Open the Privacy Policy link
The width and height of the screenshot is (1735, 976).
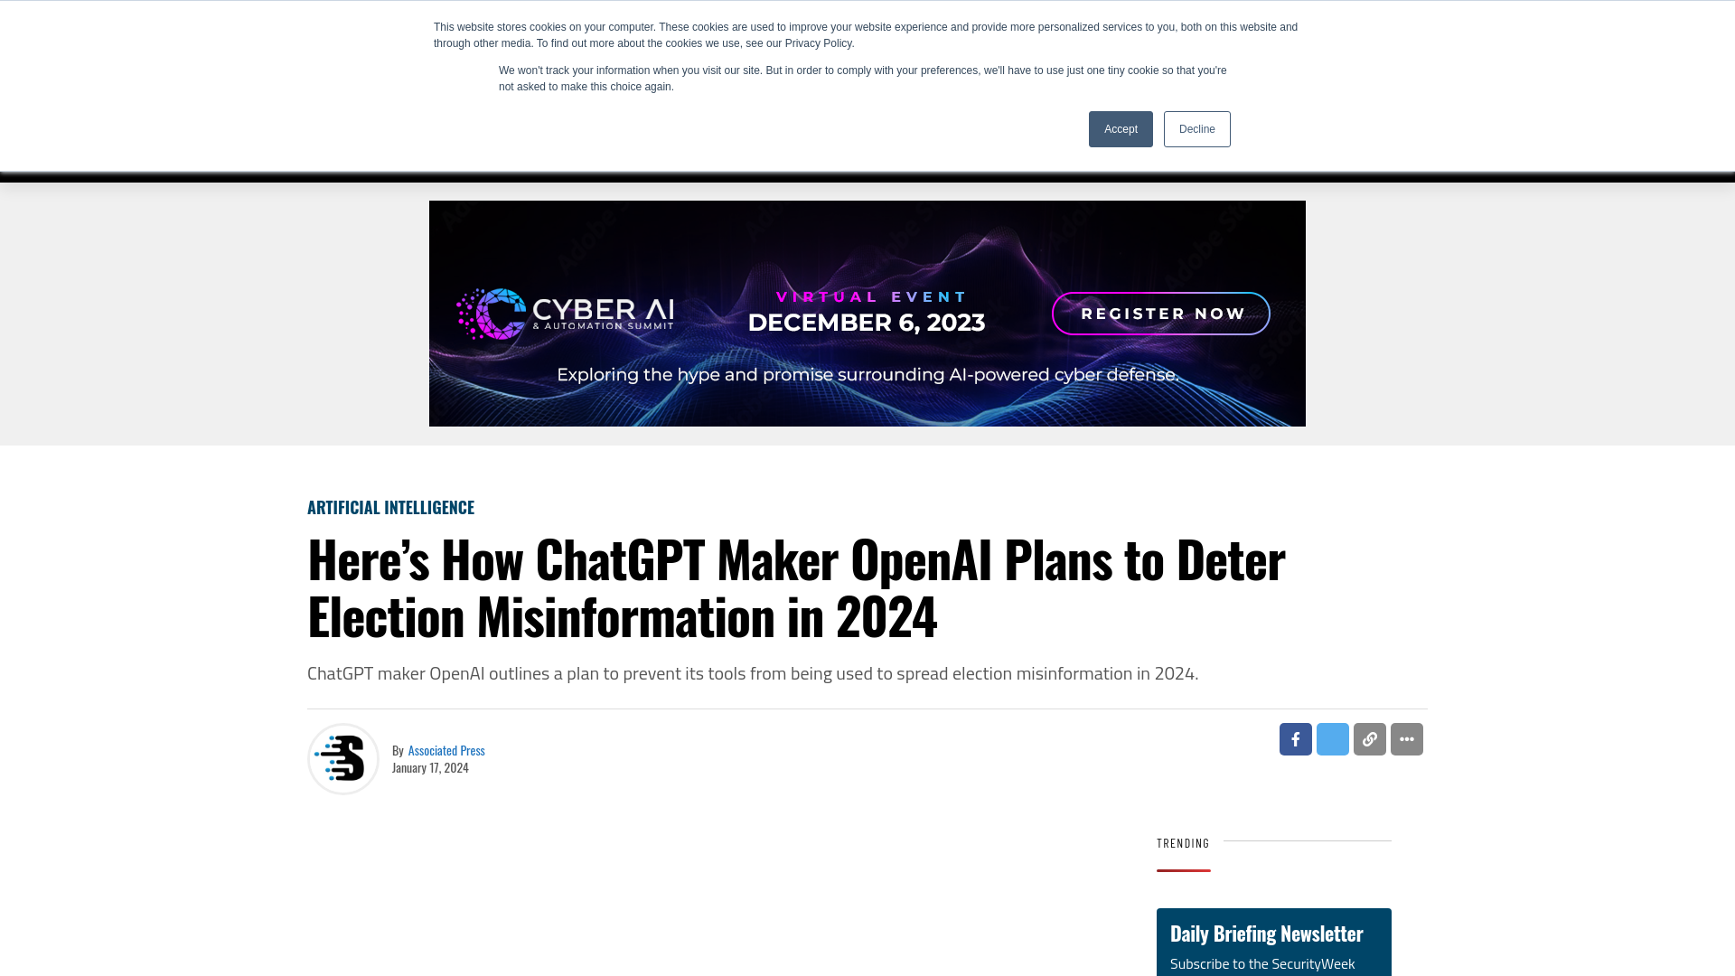point(819,42)
